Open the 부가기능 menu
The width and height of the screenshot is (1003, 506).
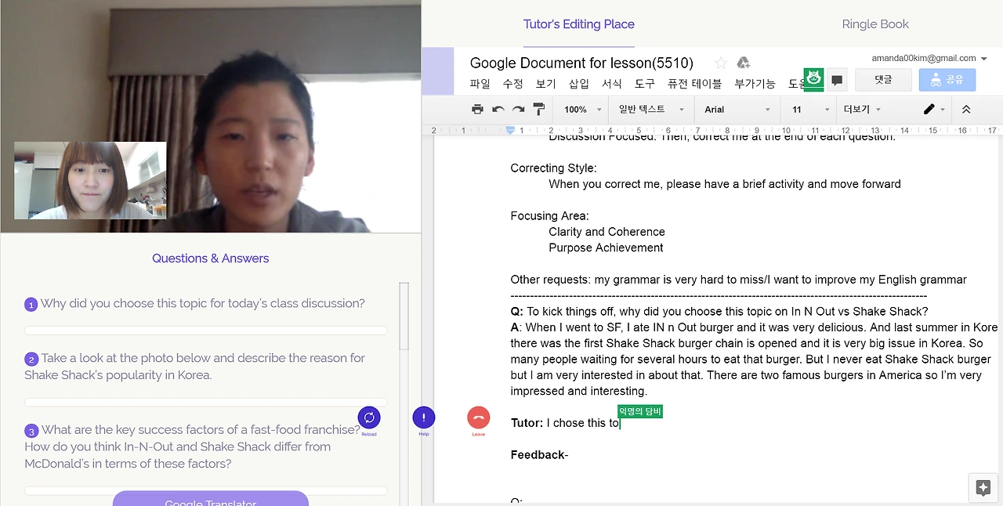pos(755,84)
